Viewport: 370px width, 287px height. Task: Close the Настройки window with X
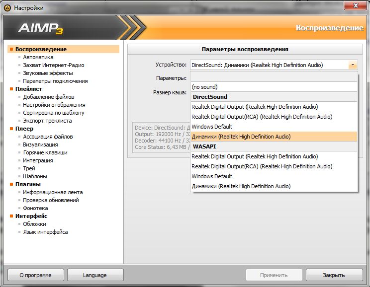(356, 5)
